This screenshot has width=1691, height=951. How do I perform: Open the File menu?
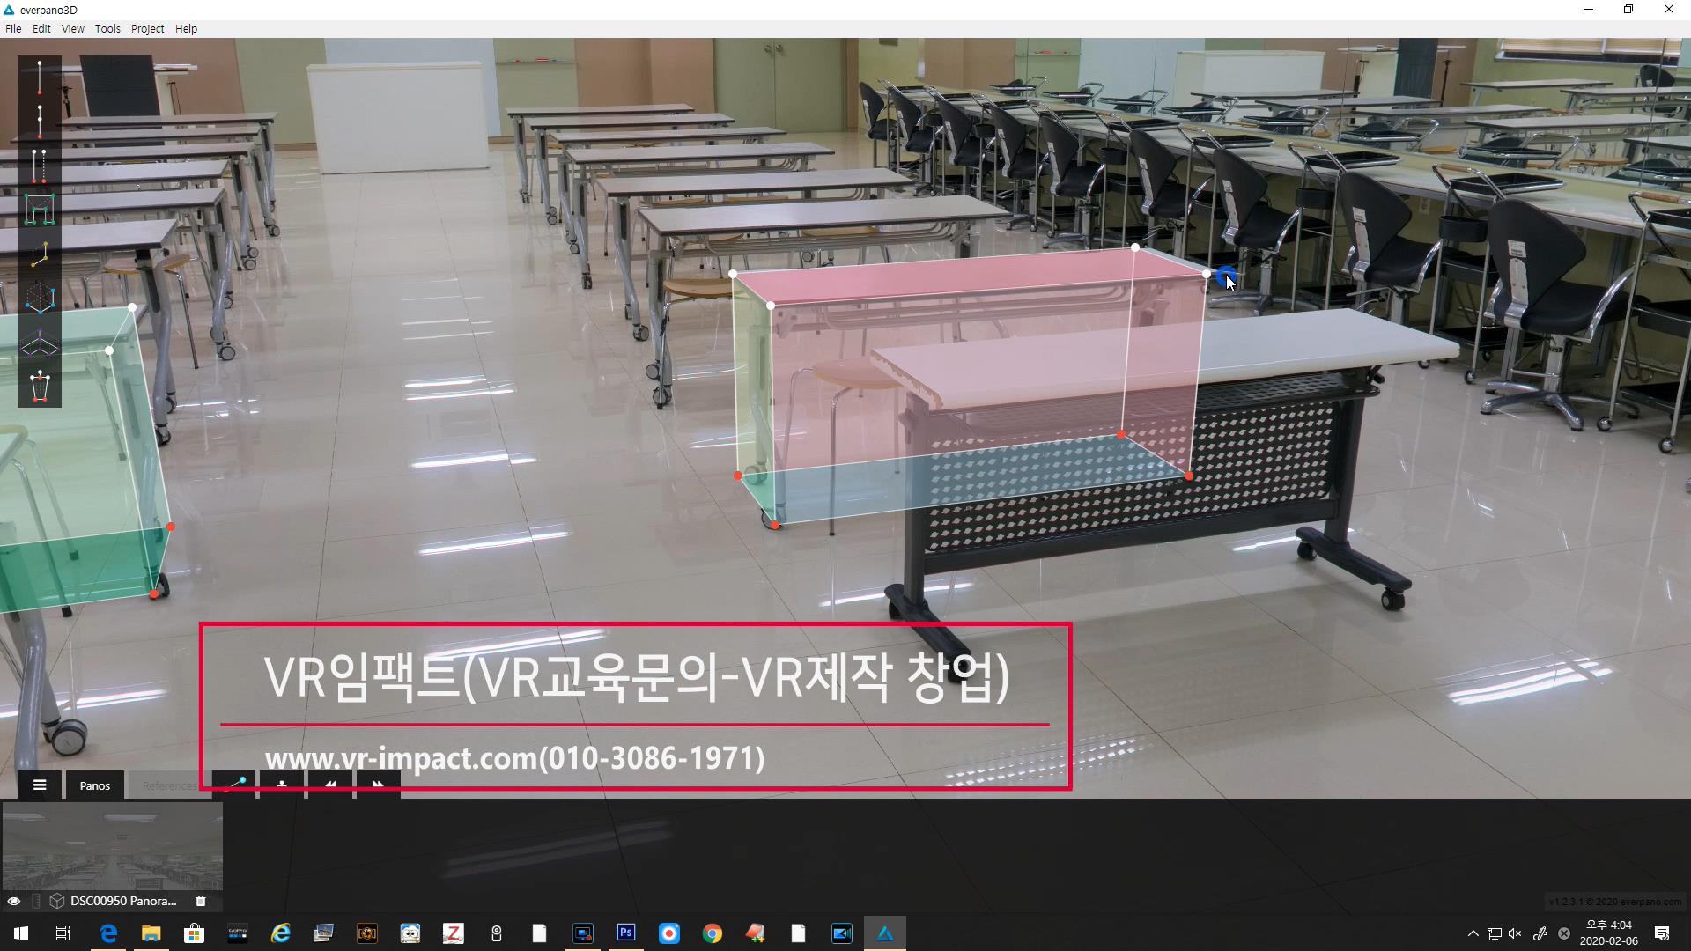pyautogui.click(x=13, y=28)
